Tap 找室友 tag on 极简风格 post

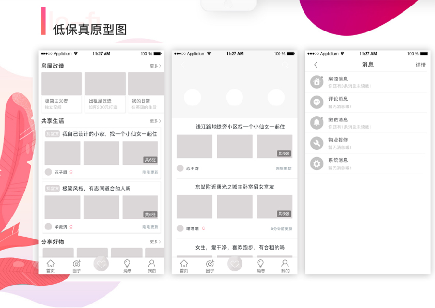52,189
